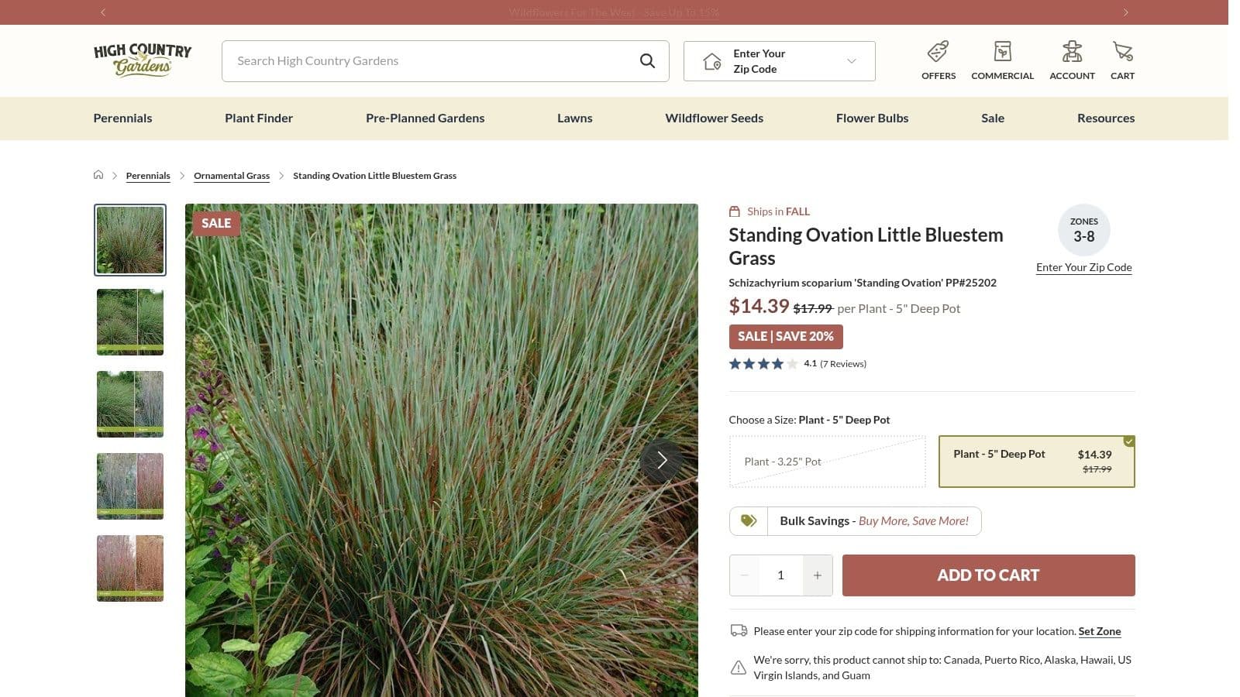The image size is (1240, 697).
Task: Select Plant - 3.25" Pot size option
Action: pyautogui.click(x=827, y=462)
